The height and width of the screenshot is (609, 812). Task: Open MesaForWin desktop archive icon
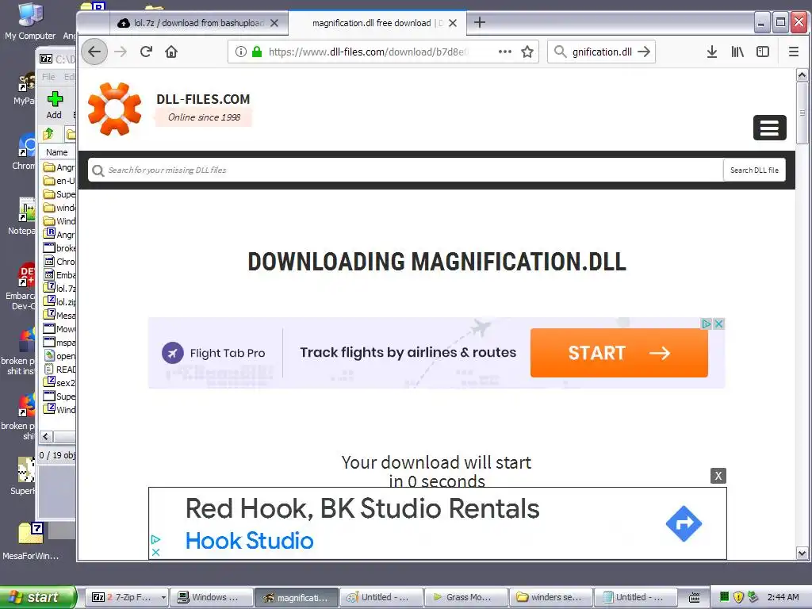31,541
